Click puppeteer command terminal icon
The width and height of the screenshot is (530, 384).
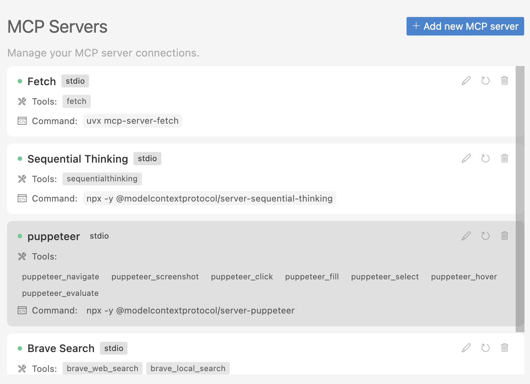(x=22, y=310)
